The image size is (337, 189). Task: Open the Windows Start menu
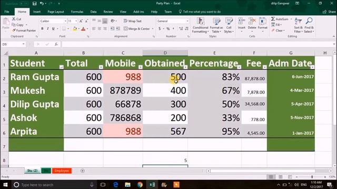point(5,184)
